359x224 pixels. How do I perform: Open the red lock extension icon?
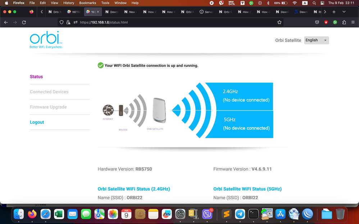coord(326,22)
